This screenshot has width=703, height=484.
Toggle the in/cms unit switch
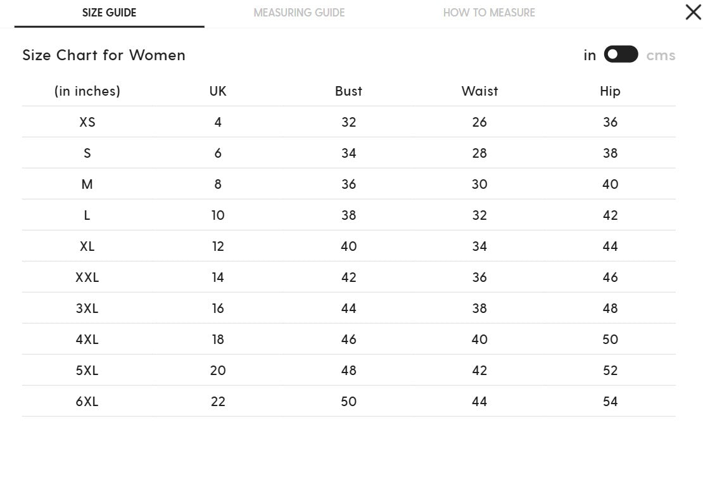click(x=621, y=54)
